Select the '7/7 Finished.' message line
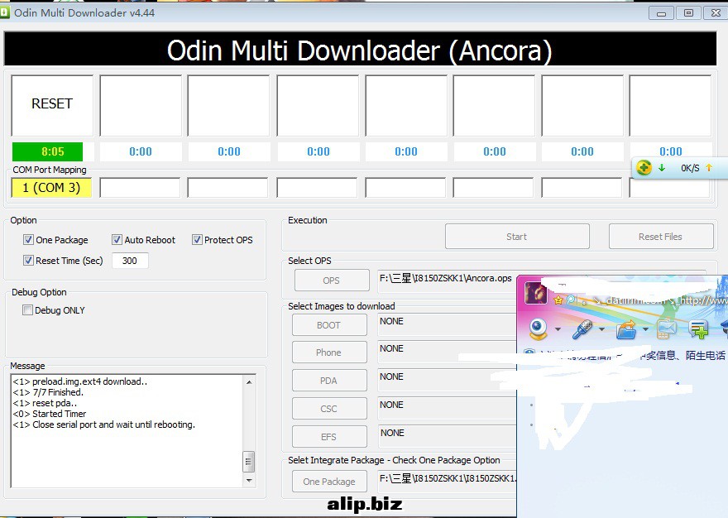 pyautogui.click(x=48, y=392)
